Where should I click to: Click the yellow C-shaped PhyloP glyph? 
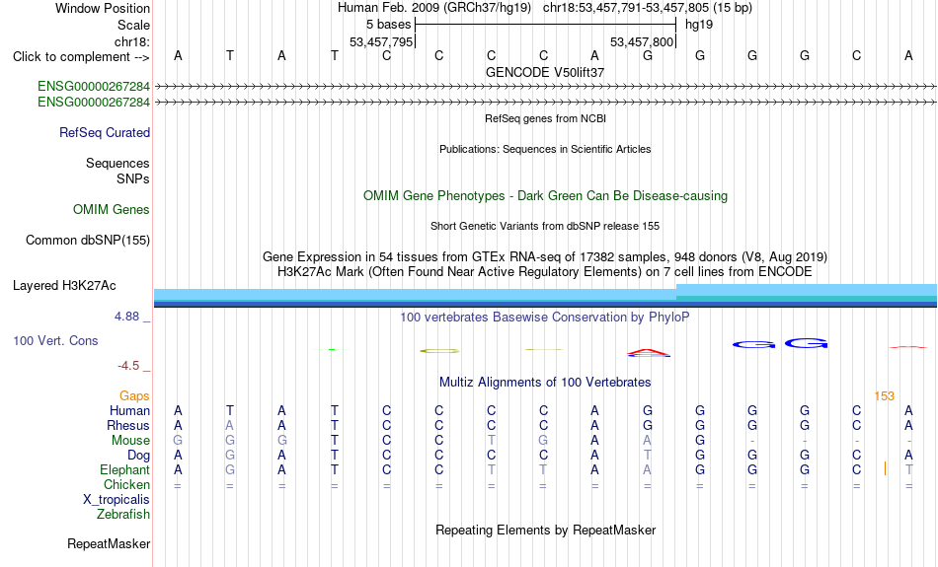439,351
